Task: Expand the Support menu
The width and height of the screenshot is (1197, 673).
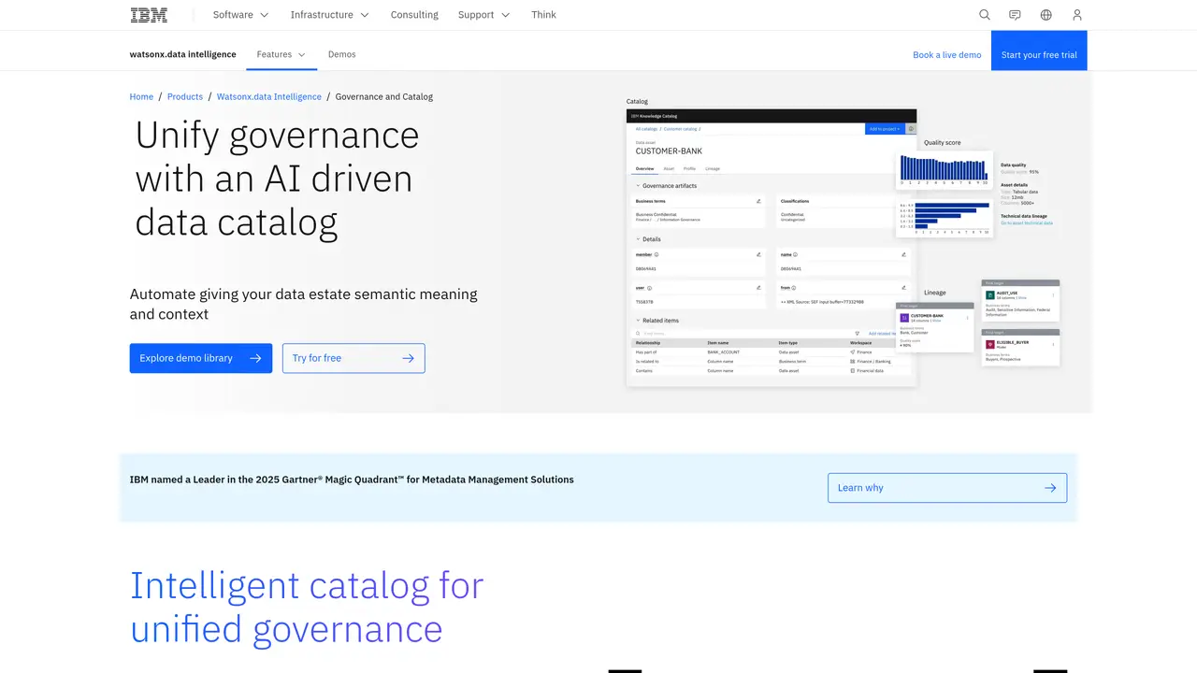Action: tap(484, 15)
